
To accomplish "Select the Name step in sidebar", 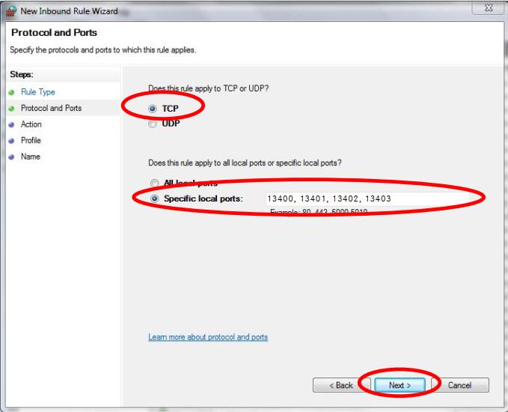I will point(30,157).
